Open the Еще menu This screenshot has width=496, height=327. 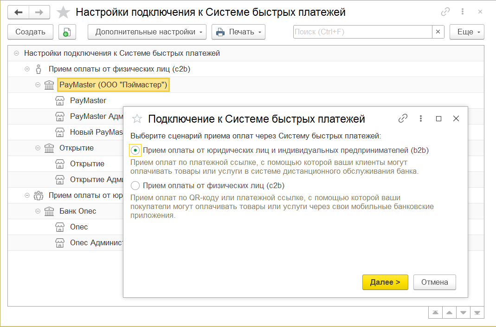click(467, 32)
